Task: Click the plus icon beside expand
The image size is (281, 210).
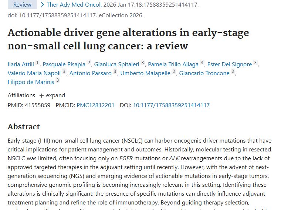Action: click(41, 96)
